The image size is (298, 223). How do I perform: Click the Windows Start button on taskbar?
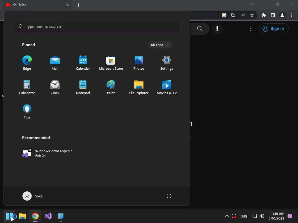click(9, 216)
